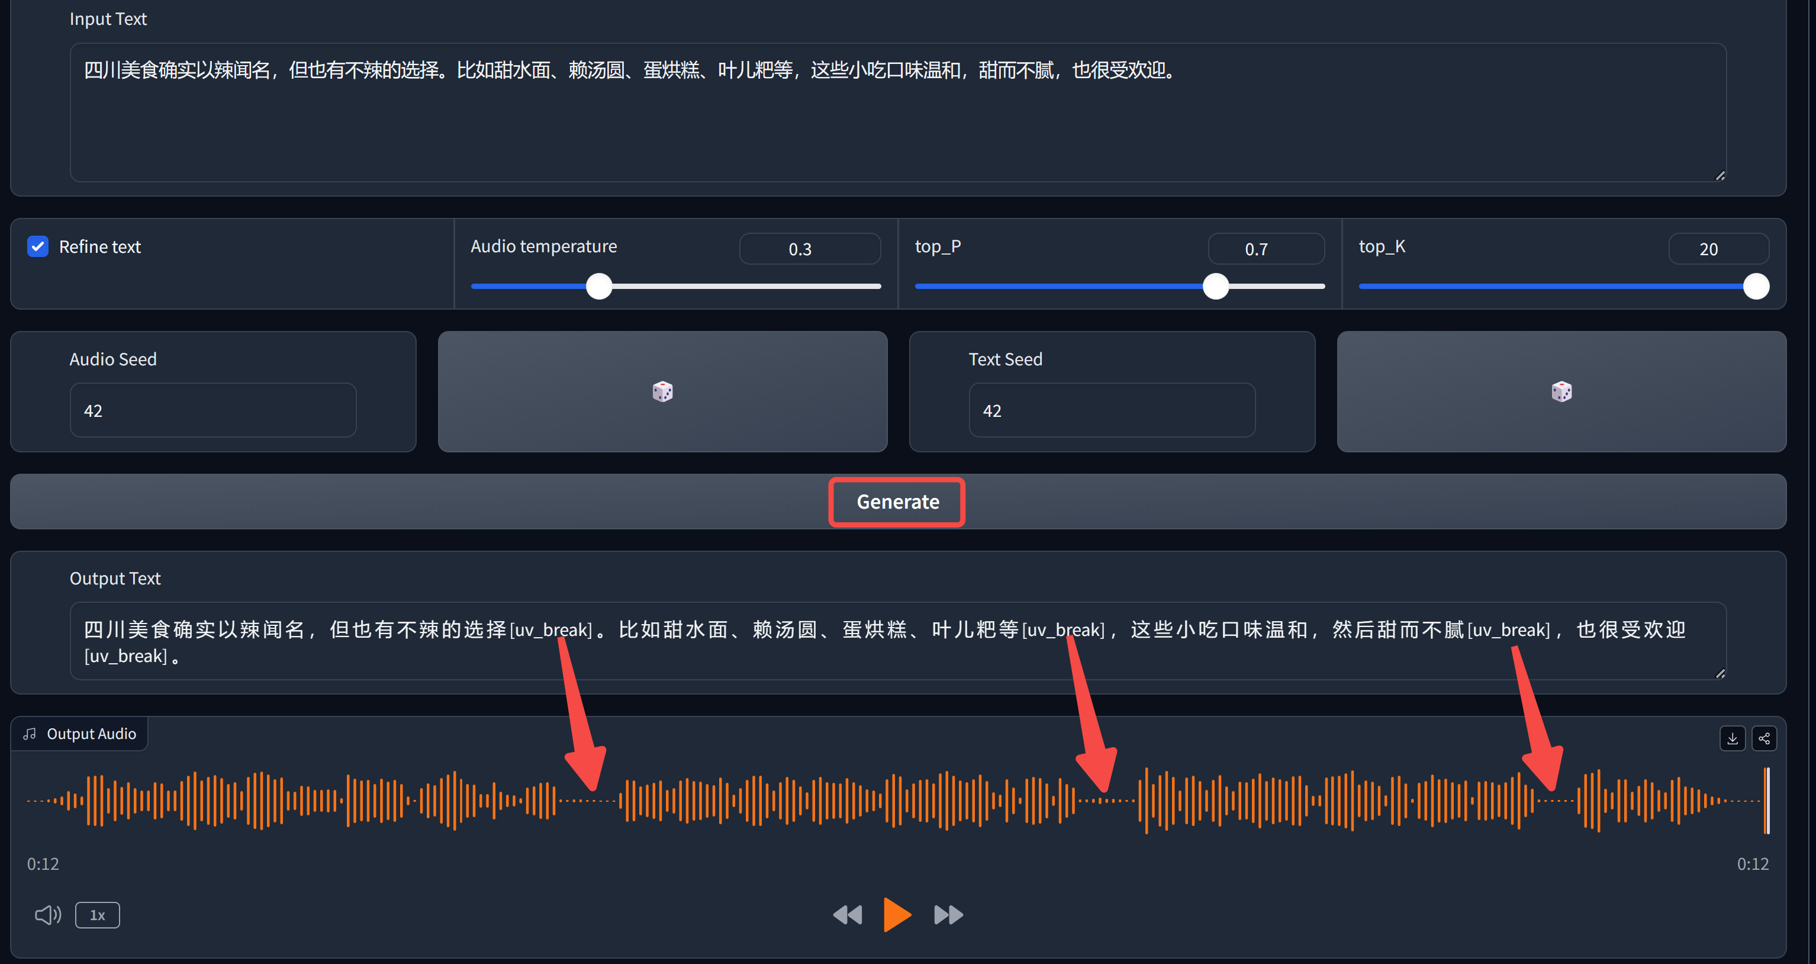Click inside the Input Text area
This screenshot has width=1816, height=964.
coord(897,120)
